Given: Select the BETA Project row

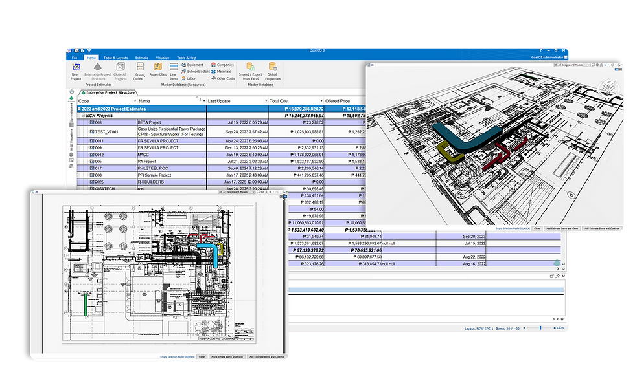Looking at the screenshot, I should click(x=221, y=122).
